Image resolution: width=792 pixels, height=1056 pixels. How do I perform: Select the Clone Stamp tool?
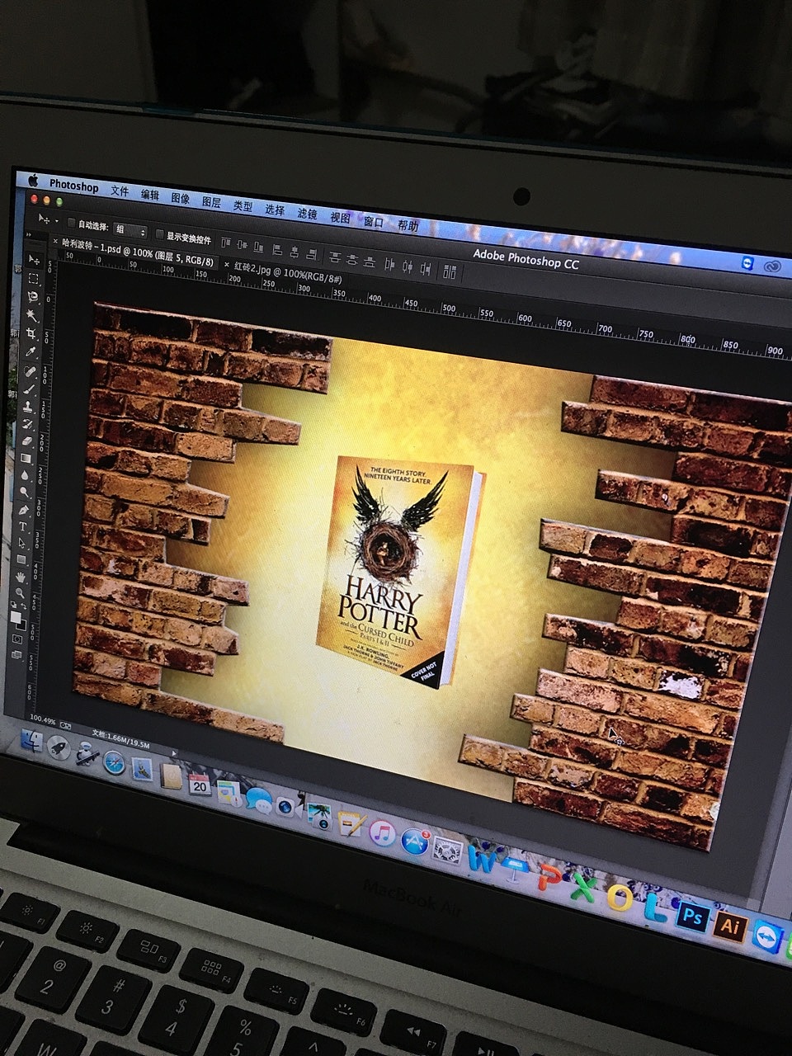(x=28, y=407)
